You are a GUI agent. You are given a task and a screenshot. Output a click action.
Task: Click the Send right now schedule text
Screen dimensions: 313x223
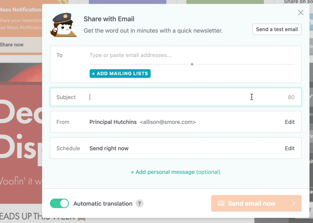(x=109, y=148)
